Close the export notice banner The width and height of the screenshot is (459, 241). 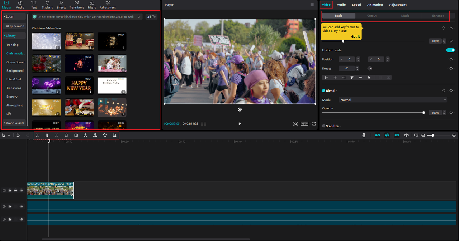[139, 17]
